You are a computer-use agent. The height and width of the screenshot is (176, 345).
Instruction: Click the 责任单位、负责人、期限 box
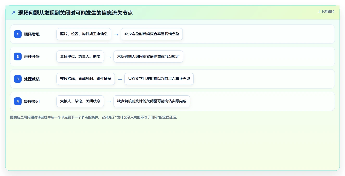click(80, 56)
